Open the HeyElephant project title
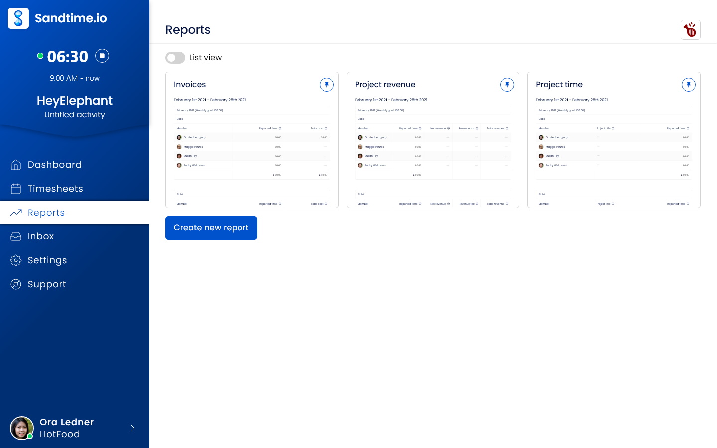Screen dimensions: 717x448 click(75, 101)
